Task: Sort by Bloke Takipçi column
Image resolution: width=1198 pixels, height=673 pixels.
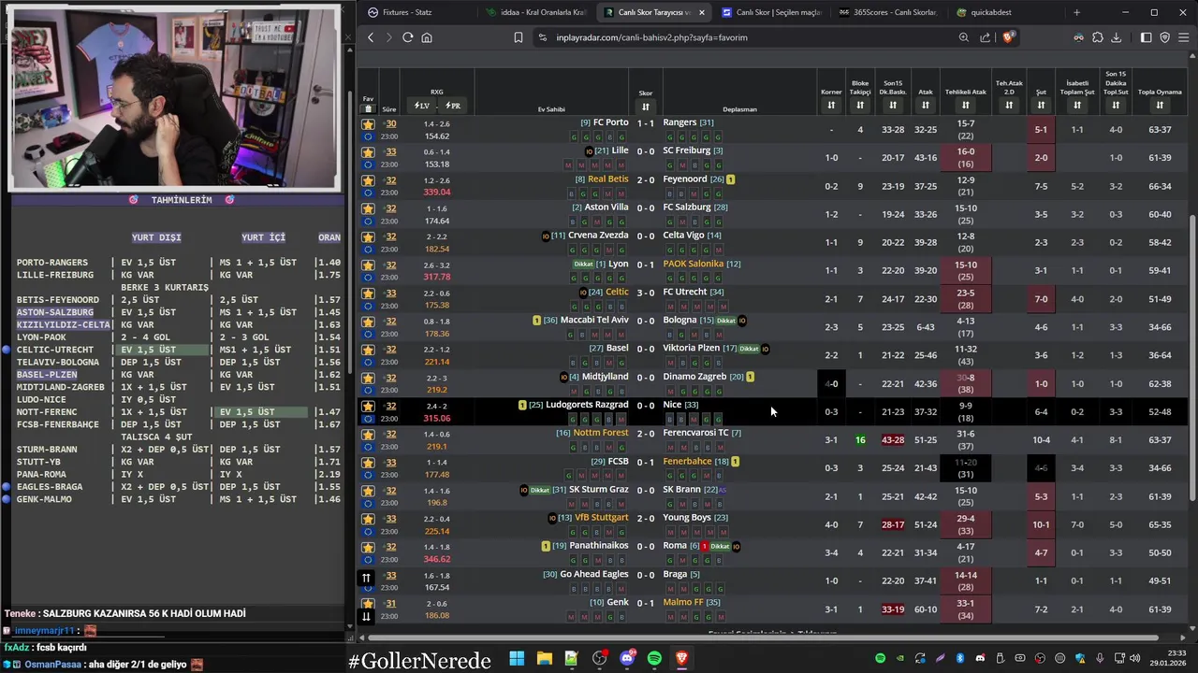Action: [x=859, y=106]
